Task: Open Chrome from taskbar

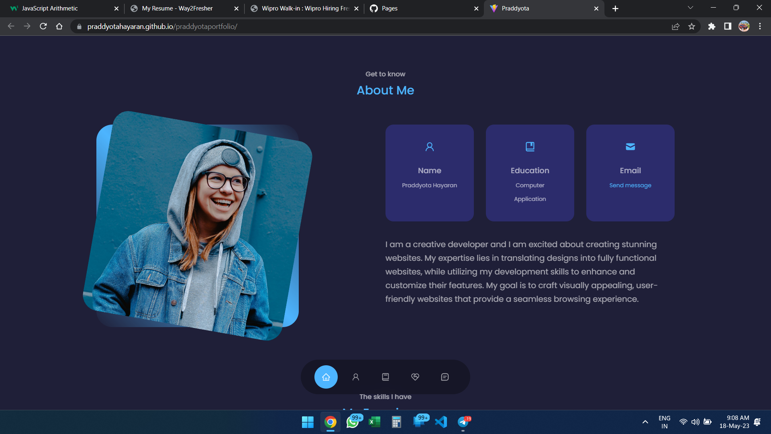Action: tap(330, 422)
